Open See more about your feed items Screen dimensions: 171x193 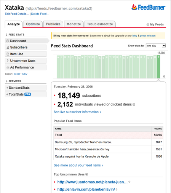78,165
